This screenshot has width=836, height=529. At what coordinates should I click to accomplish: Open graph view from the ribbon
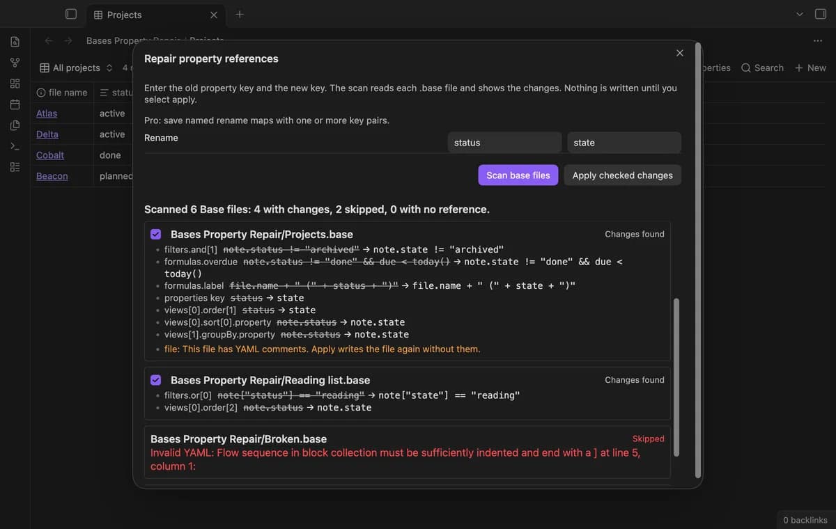pyautogui.click(x=15, y=63)
